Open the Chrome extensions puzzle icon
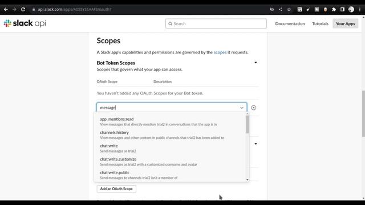 [334, 10]
